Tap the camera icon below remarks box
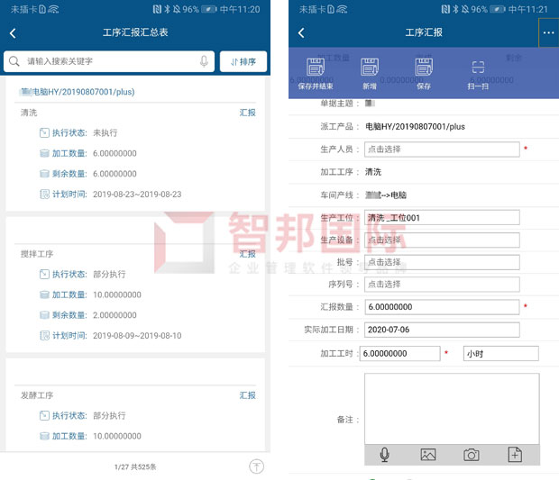The image size is (559, 480). pyautogui.click(x=472, y=455)
